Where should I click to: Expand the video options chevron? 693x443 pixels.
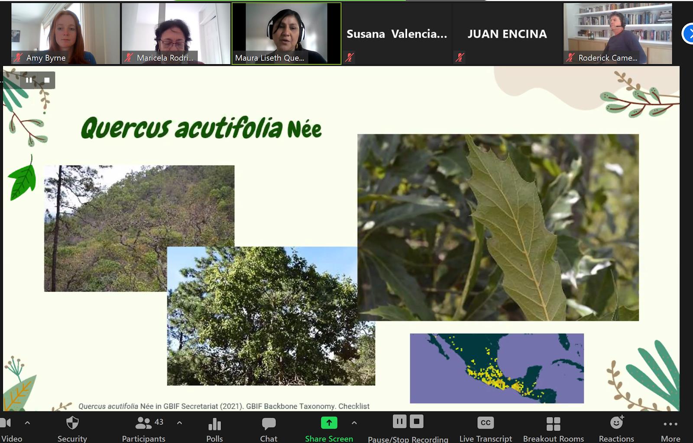(x=27, y=423)
